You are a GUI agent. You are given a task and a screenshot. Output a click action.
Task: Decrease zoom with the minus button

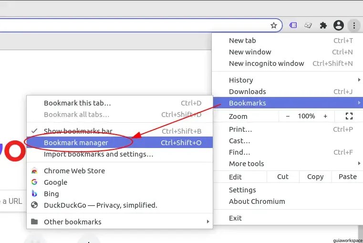pyautogui.click(x=288, y=116)
